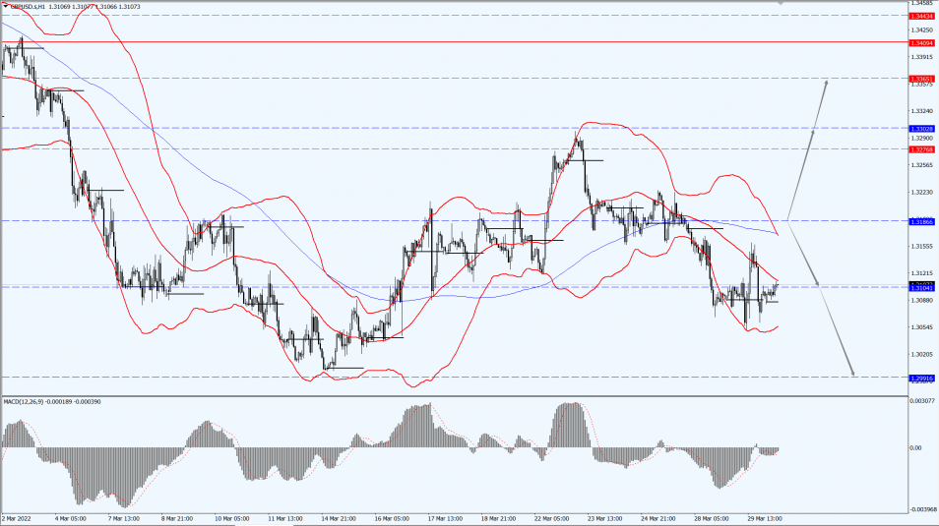Screen dimensions: 939x526
Task: Click the triangle icon beside GBPUSD,H1 title
Action: tap(5, 6)
